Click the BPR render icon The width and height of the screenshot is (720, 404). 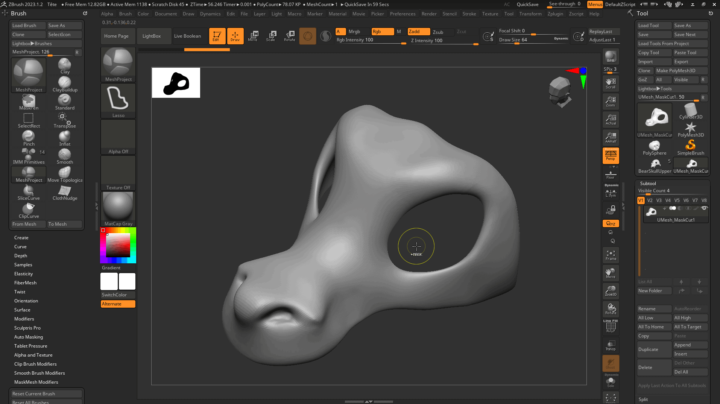(x=611, y=56)
